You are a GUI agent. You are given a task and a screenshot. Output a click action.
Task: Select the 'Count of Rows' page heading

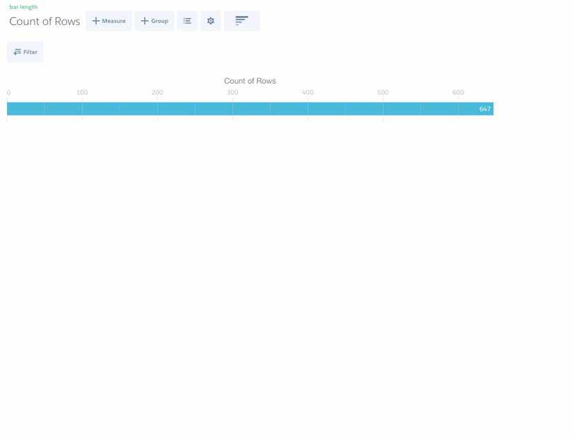tap(45, 21)
